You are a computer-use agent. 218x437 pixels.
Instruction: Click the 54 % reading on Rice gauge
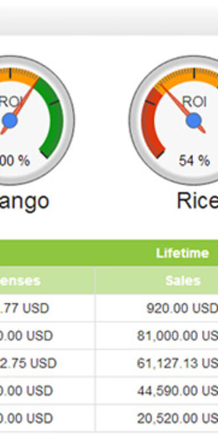click(194, 161)
